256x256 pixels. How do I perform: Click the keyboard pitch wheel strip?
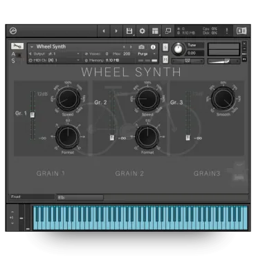(x=21, y=217)
